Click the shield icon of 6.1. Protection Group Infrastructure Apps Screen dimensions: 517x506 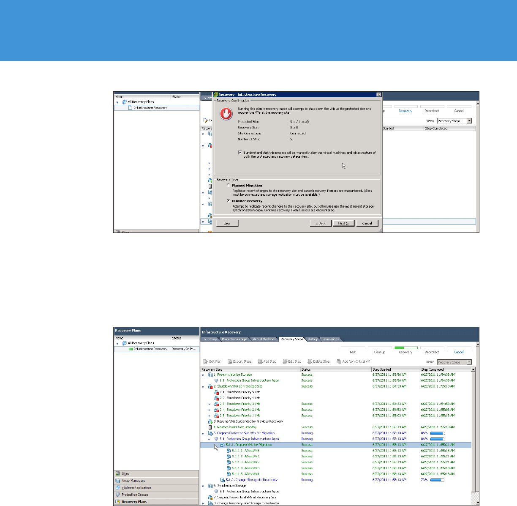(216, 491)
